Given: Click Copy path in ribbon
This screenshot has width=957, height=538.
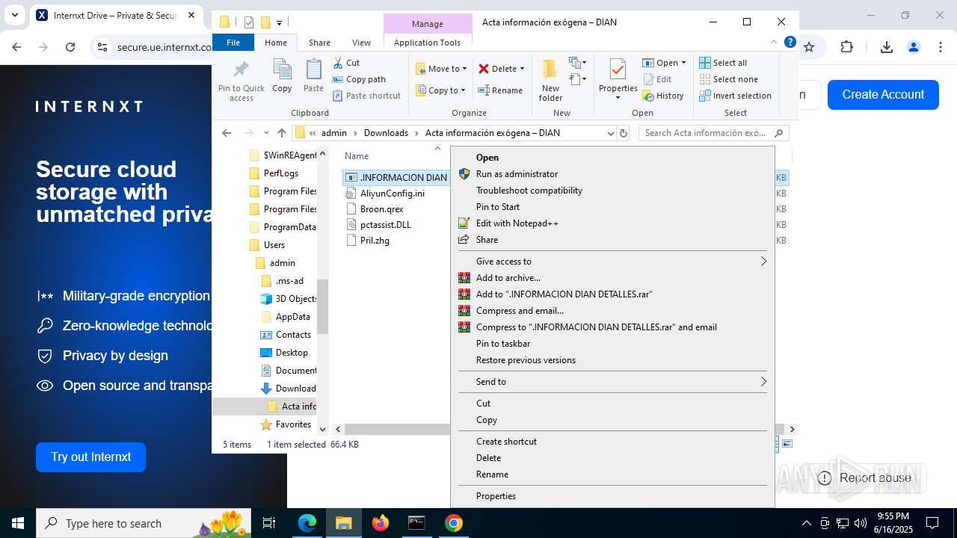Looking at the screenshot, I should coord(359,79).
